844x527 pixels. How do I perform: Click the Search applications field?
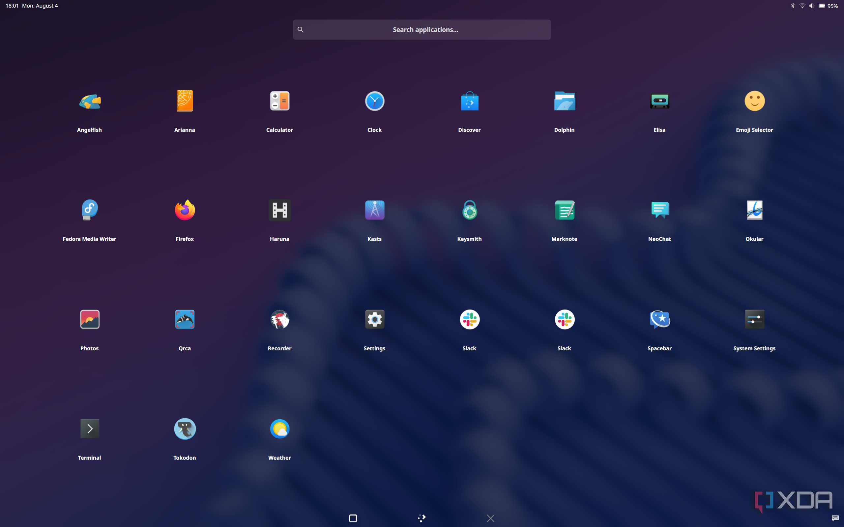[422, 30]
